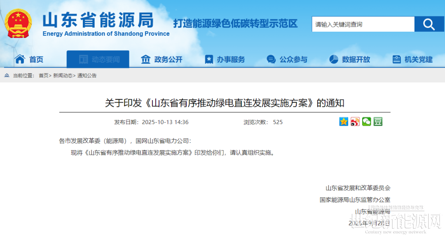Open 通知公告 breadcrumb link

point(87,76)
